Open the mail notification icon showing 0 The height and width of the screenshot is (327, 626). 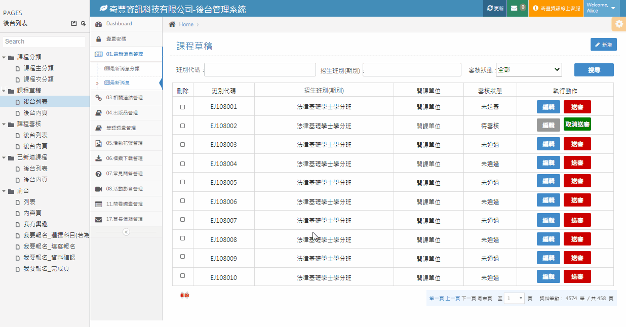(517, 8)
